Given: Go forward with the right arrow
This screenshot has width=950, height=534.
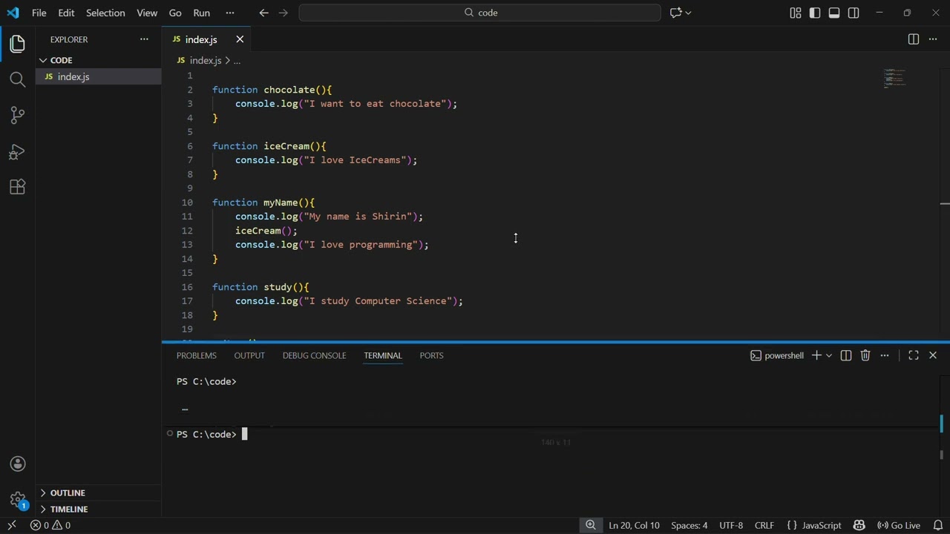Looking at the screenshot, I should [x=285, y=13].
